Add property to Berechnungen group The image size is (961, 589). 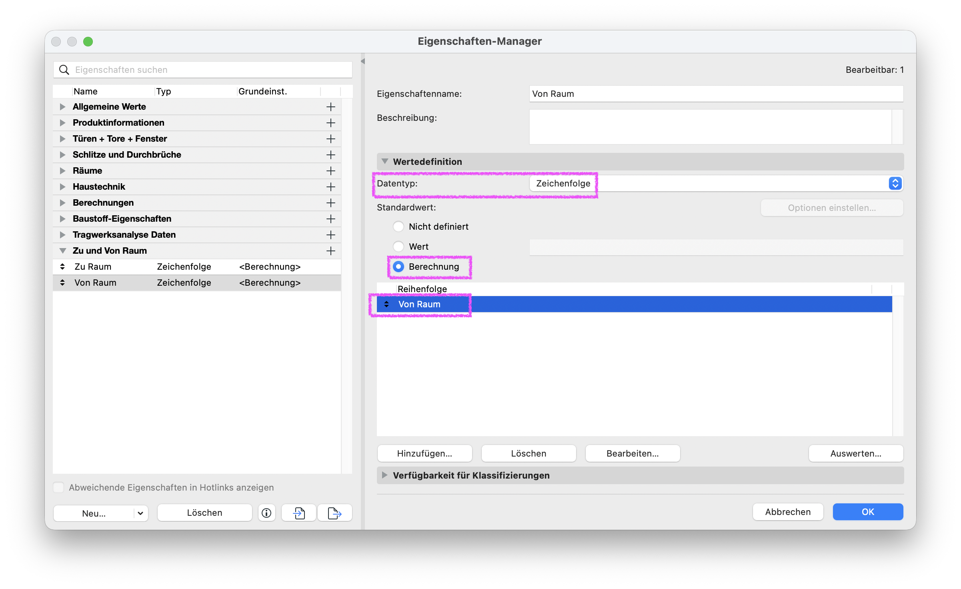330,203
